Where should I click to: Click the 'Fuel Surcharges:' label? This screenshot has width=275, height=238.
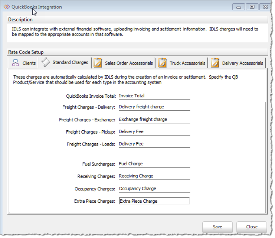pyautogui.click(x=99, y=164)
